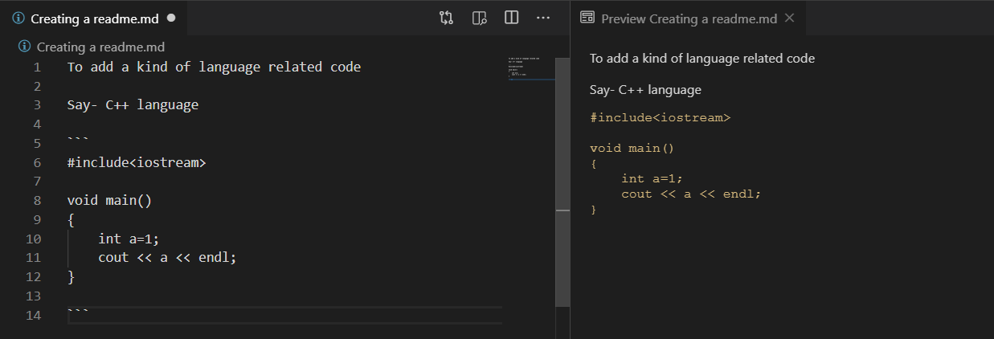
Task: Click the closing brace in the preview code block
Action: 594,209
